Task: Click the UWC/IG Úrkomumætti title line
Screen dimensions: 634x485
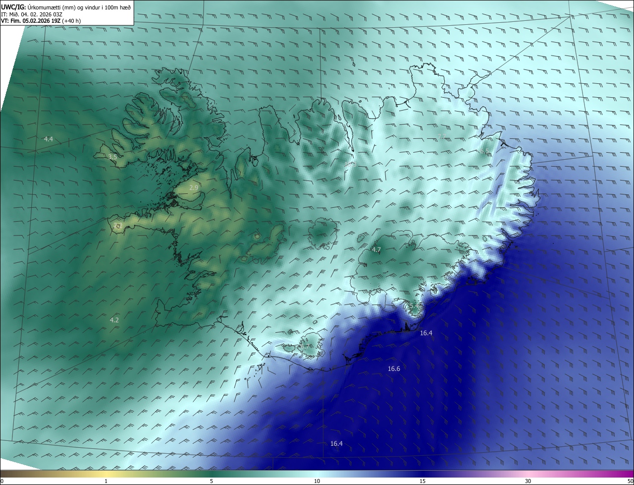Action: coord(66,7)
